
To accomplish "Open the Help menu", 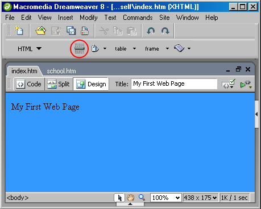I will click(212, 18).
